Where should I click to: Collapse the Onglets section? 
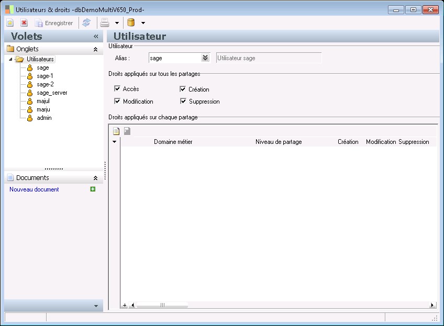[x=95, y=49]
